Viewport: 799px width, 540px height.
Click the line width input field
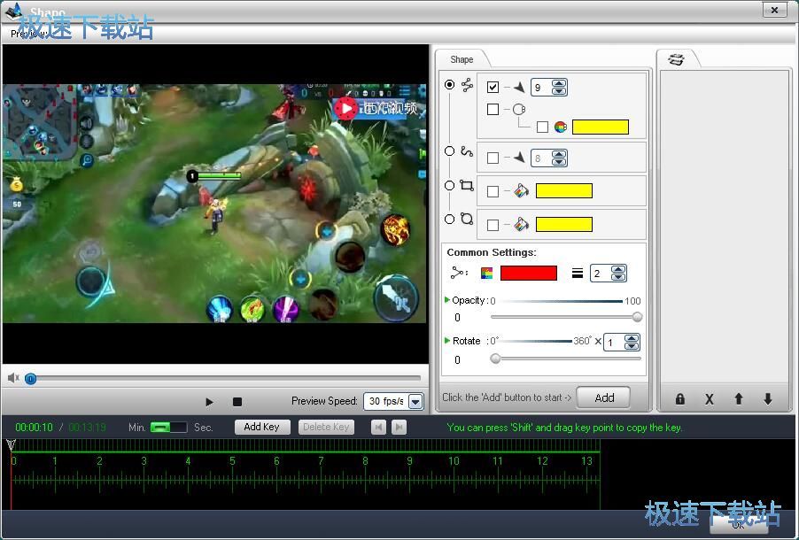(601, 274)
